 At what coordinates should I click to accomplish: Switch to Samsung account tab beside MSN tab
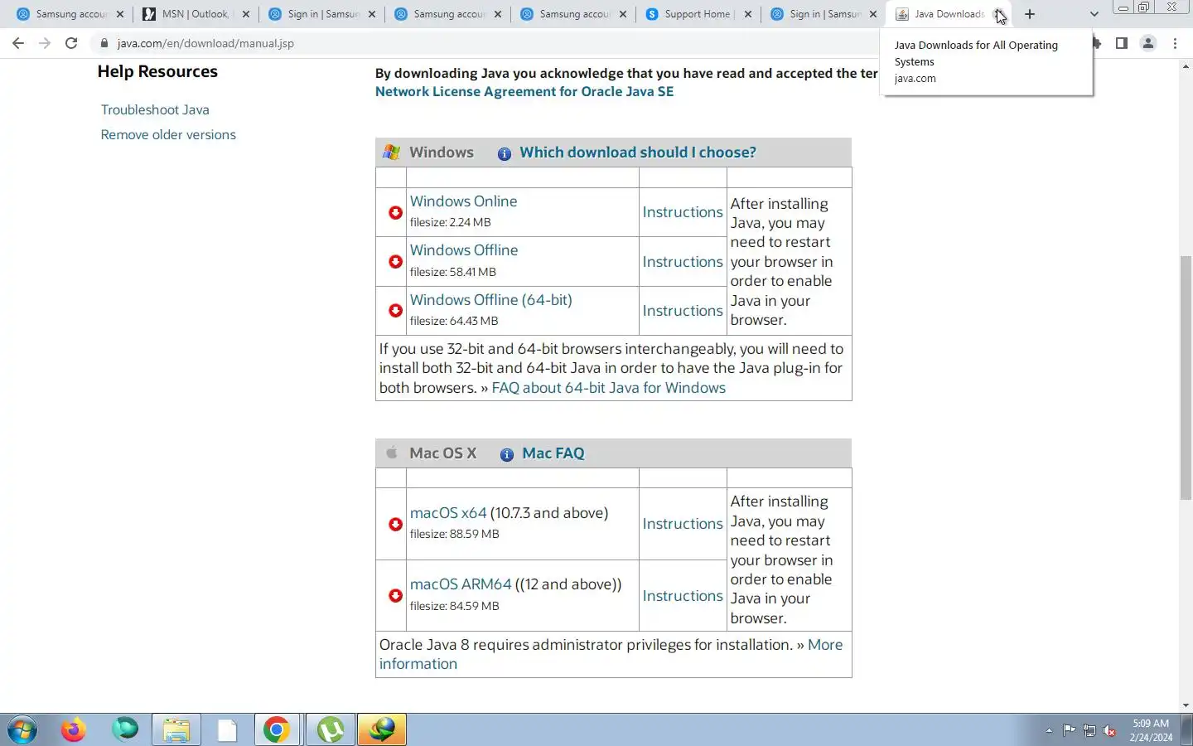coord(69,14)
